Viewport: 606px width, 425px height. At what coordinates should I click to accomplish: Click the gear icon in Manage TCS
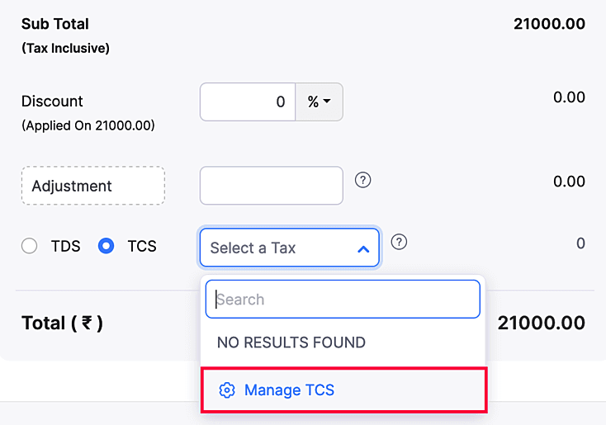coord(227,390)
